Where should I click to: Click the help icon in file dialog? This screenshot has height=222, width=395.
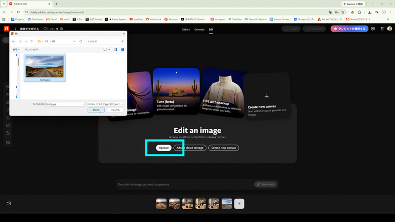(x=122, y=50)
